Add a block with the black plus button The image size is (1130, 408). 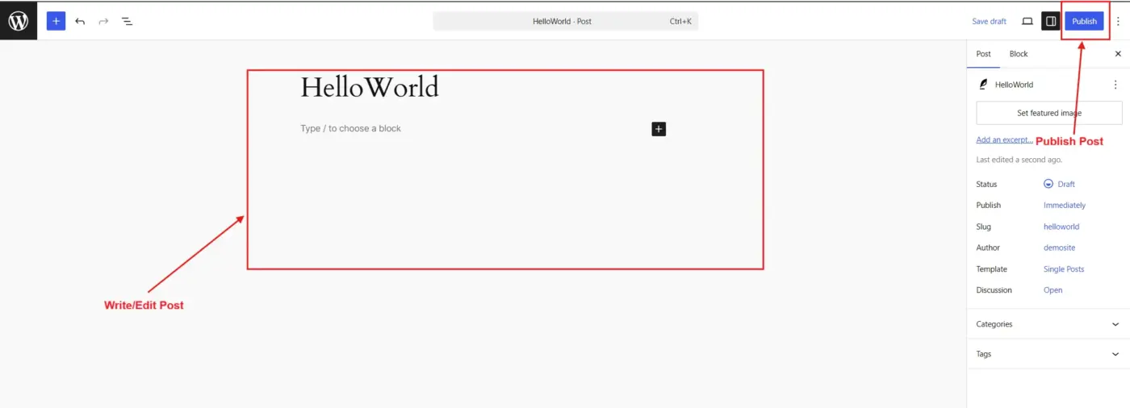tap(659, 129)
